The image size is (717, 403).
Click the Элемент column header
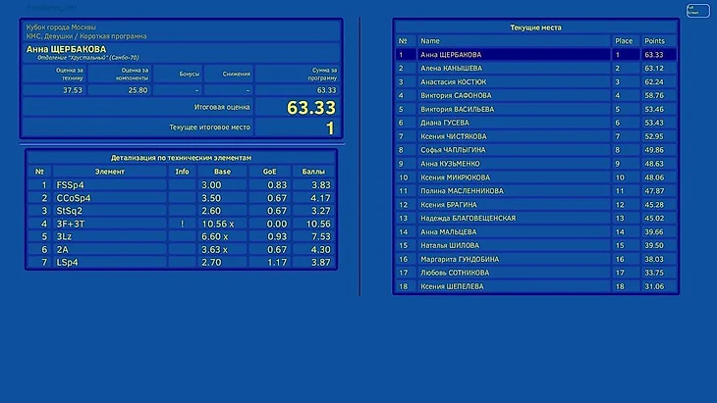click(109, 172)
